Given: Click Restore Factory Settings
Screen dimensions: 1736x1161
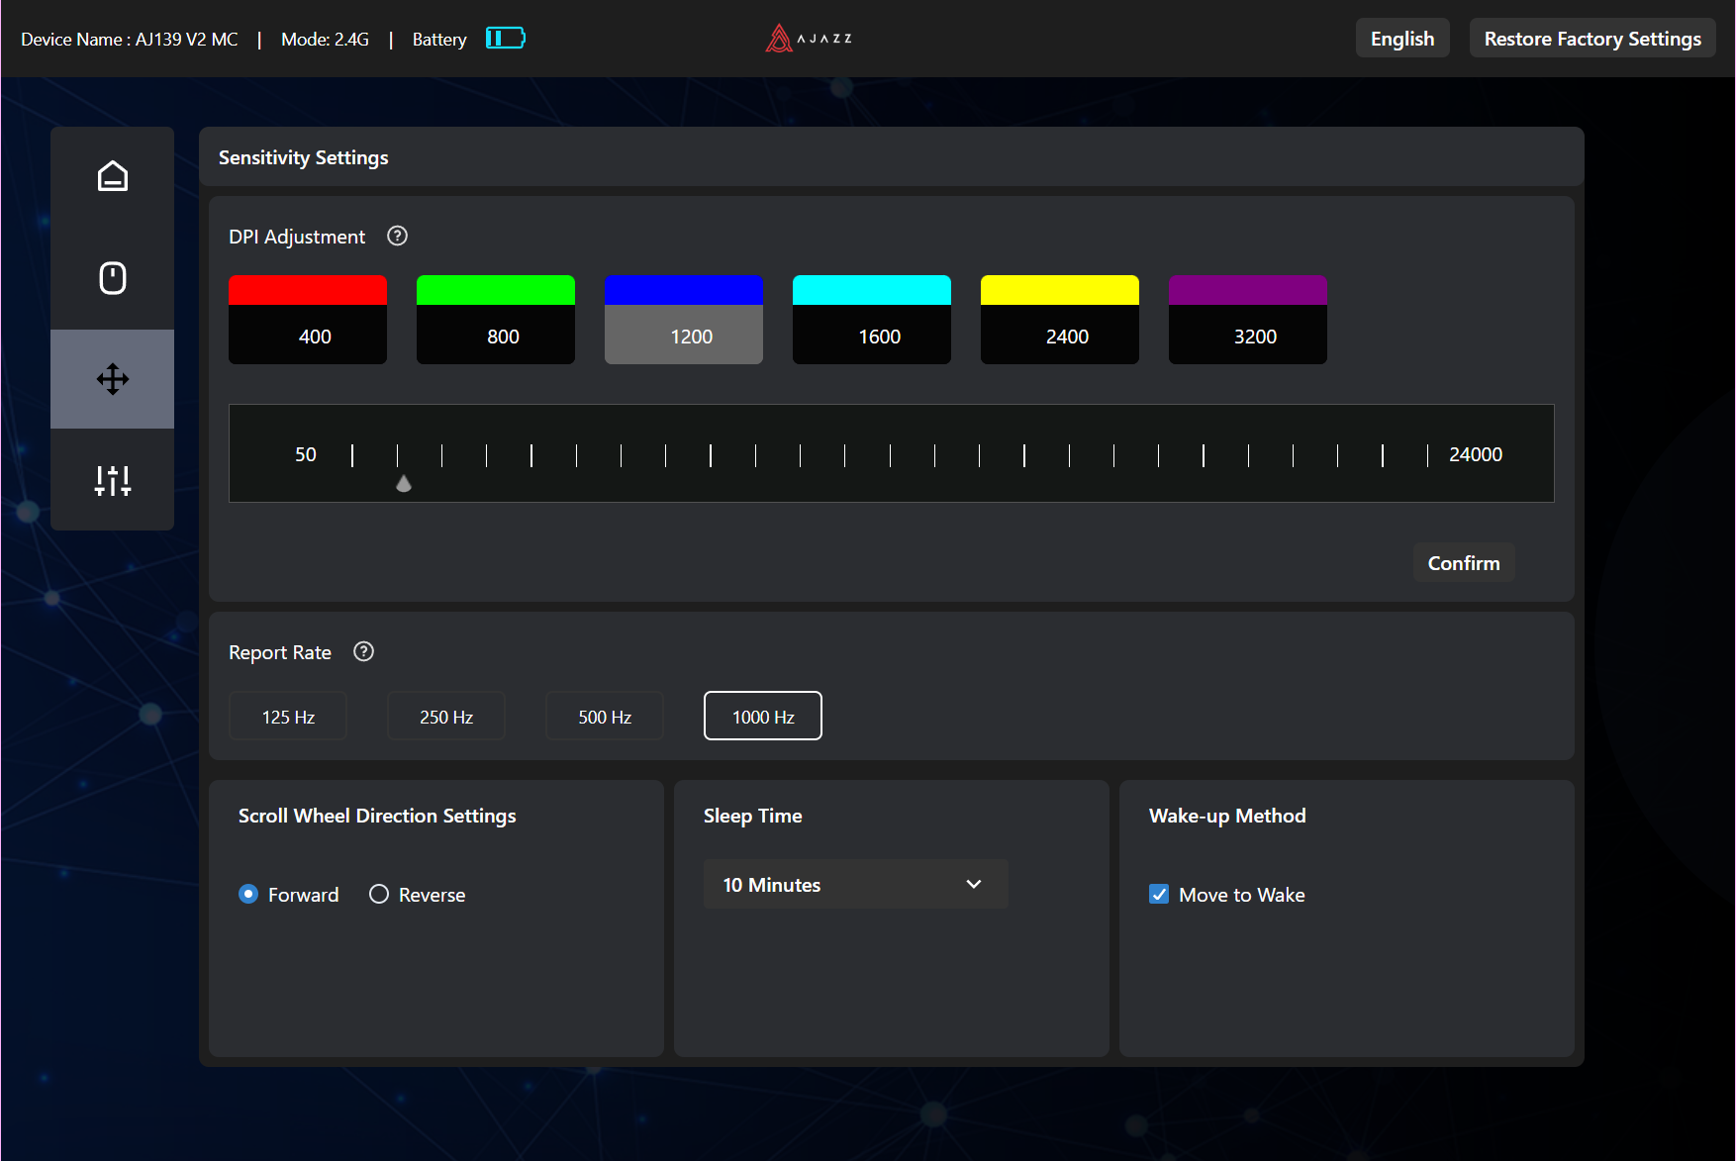Looking at the screenshot, I should (1591, 39).
